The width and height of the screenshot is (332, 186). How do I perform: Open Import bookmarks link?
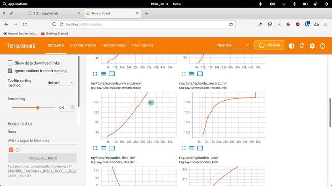(20, 33)
